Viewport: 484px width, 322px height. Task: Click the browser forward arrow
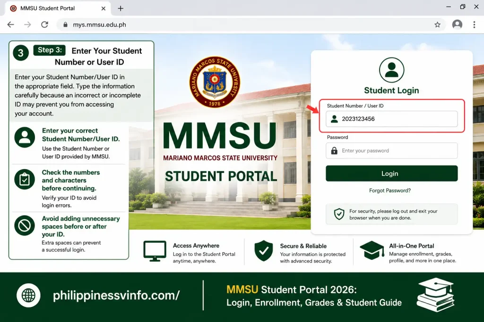coord(27,25)
